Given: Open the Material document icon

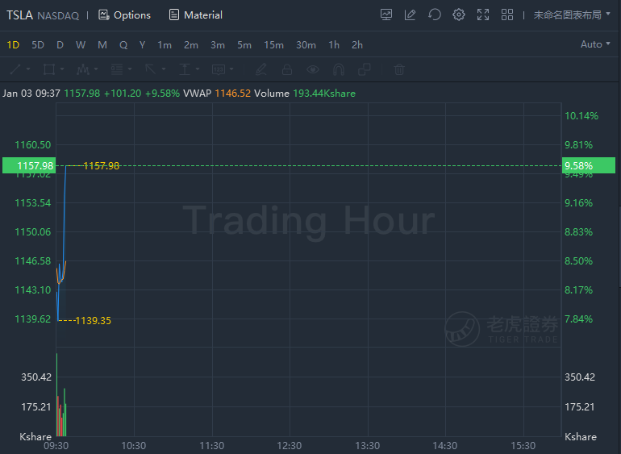Looking at the screenshot, I should click(x=174, y=15).
